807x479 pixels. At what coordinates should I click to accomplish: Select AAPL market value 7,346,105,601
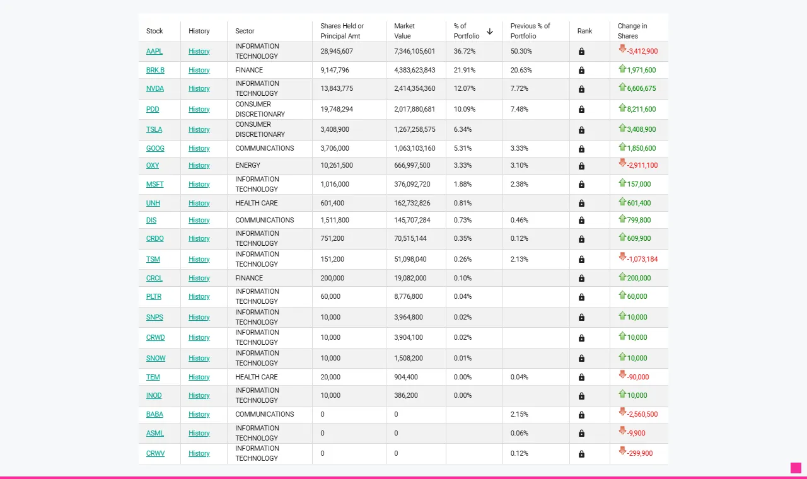coord(415,52)
